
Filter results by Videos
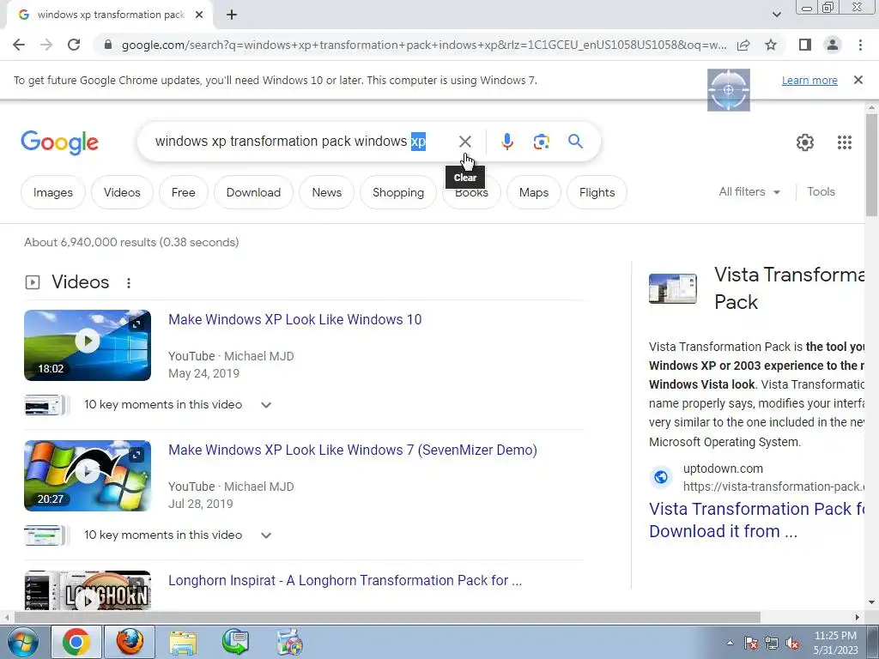(x=122, y=192)
